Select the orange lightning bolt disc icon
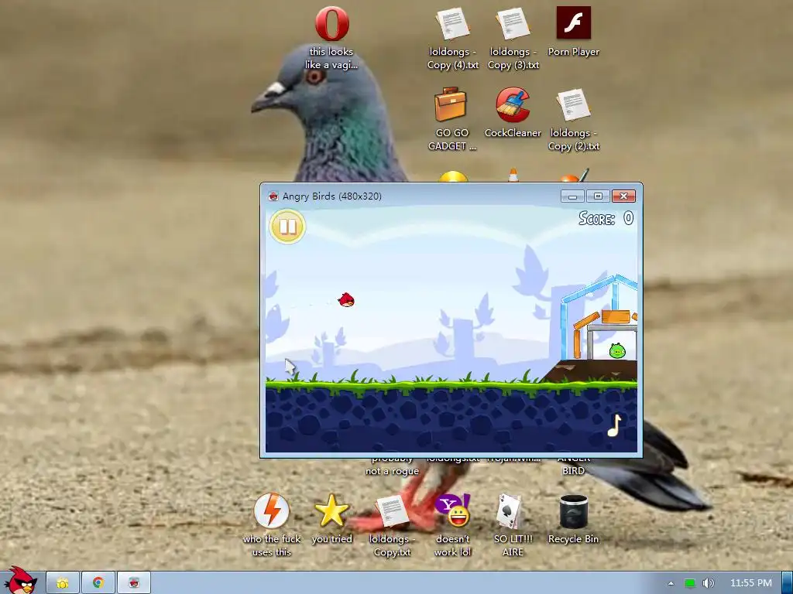The height and width of the screenshot is (594, 793). (272, 525)
